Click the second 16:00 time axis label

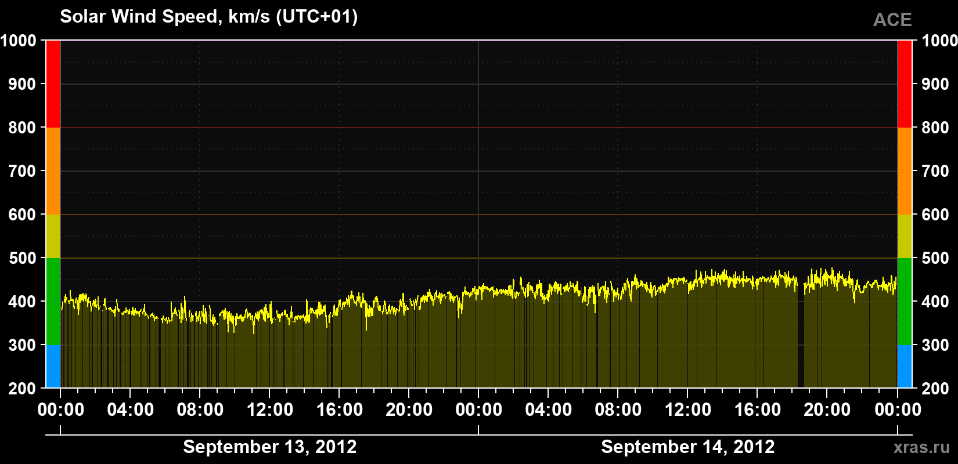[758, 410]
